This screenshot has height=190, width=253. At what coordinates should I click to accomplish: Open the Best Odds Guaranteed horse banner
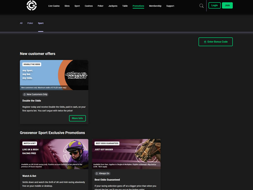point(126,154)
